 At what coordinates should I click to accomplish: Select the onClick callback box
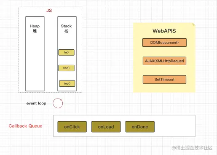tap(72, 127)
